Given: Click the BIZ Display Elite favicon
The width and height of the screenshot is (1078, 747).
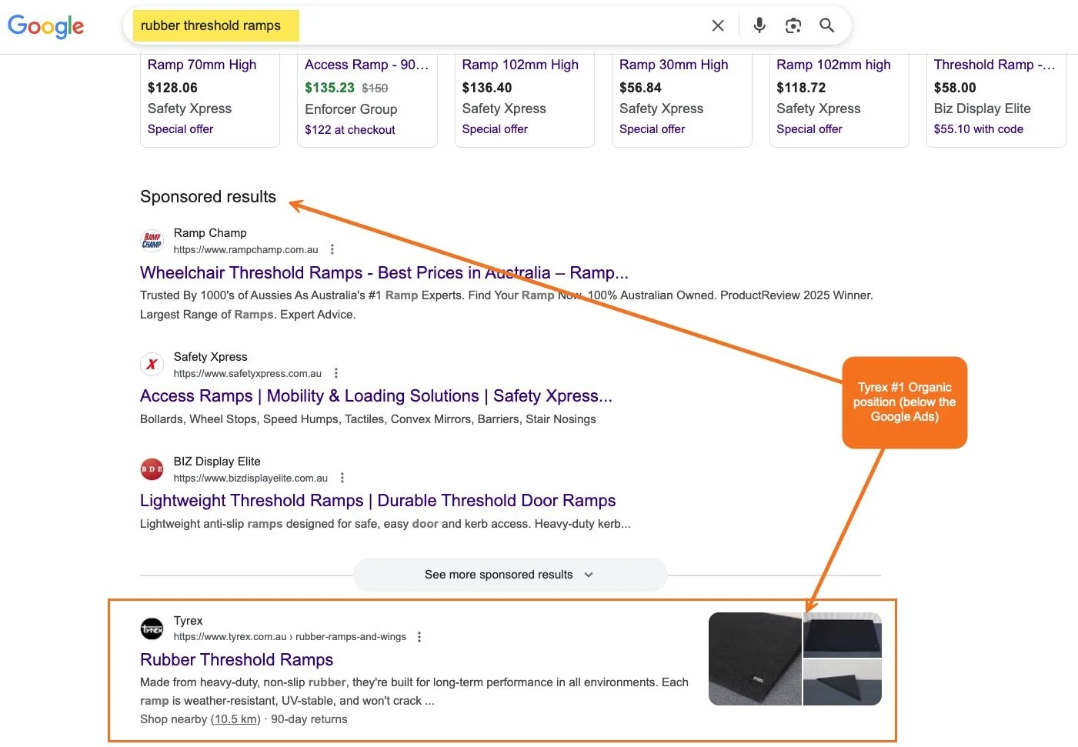Looking at the screenshot, I should point(152,469).
